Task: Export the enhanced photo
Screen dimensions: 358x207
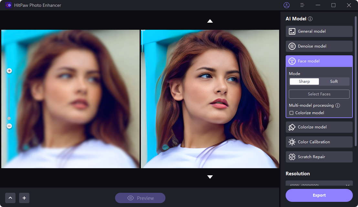Action: [319, 195]
